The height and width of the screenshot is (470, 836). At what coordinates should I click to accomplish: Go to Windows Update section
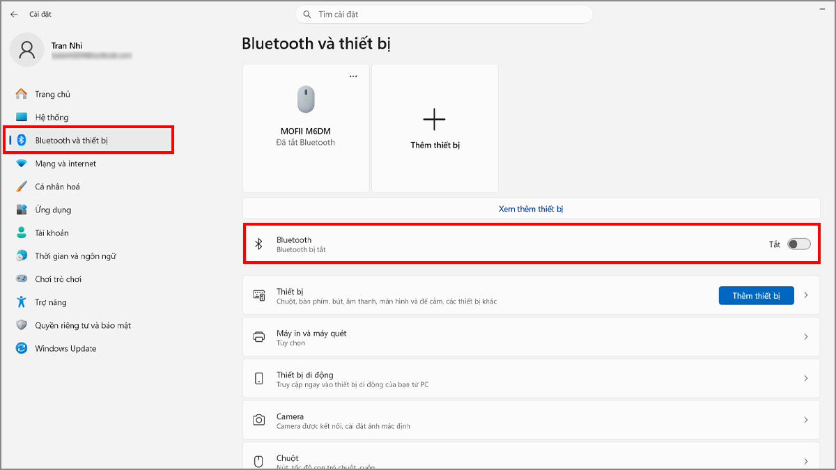click(x=89, y=348)
